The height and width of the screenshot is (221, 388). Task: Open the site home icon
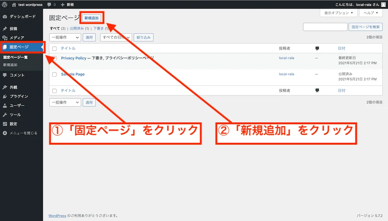click(x=14, y=5)
